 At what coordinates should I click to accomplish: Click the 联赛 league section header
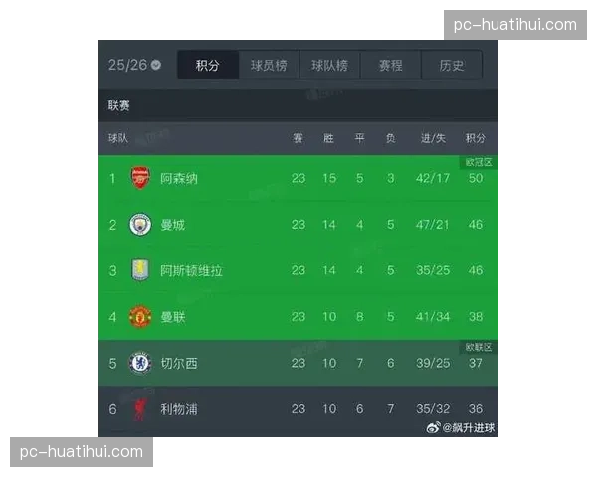tap(119, 104)
